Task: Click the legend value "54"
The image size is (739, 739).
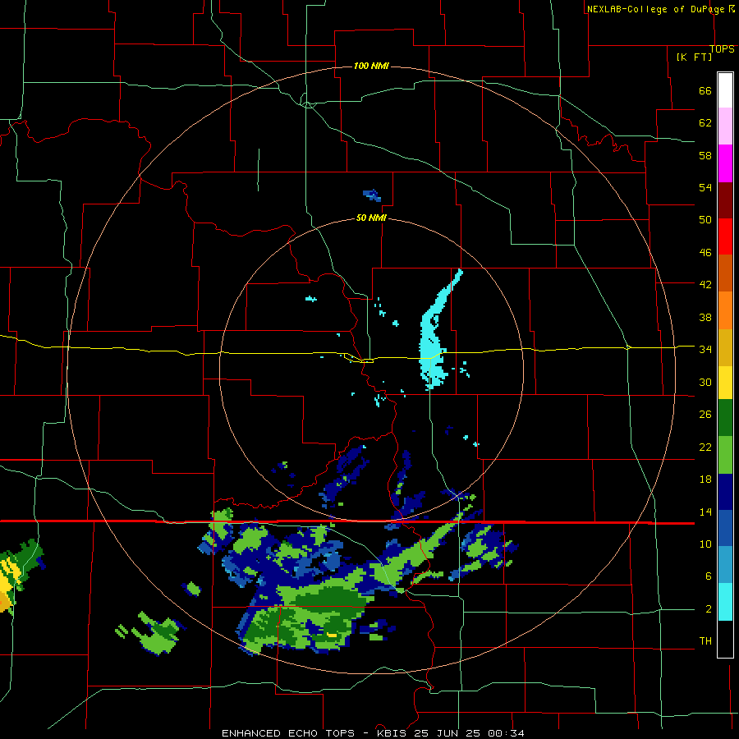Action: tap(705, 187)
